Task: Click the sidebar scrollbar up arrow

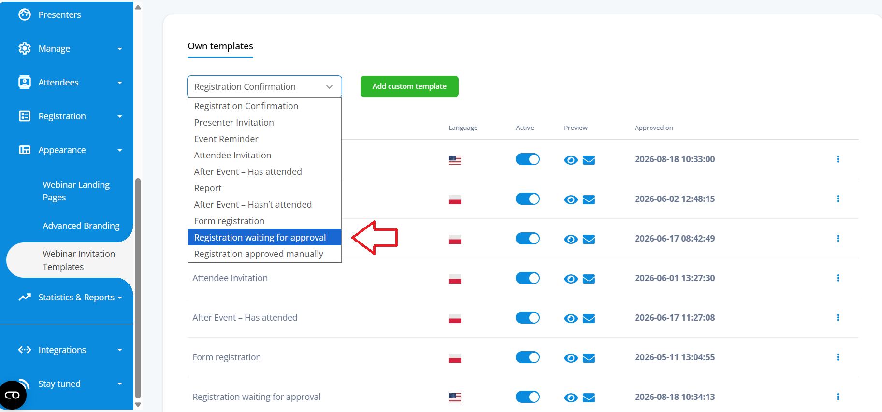Action: point(138,7)
